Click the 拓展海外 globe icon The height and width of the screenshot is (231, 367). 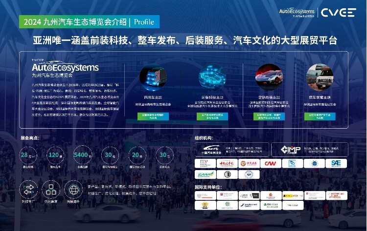click(74, 188)
